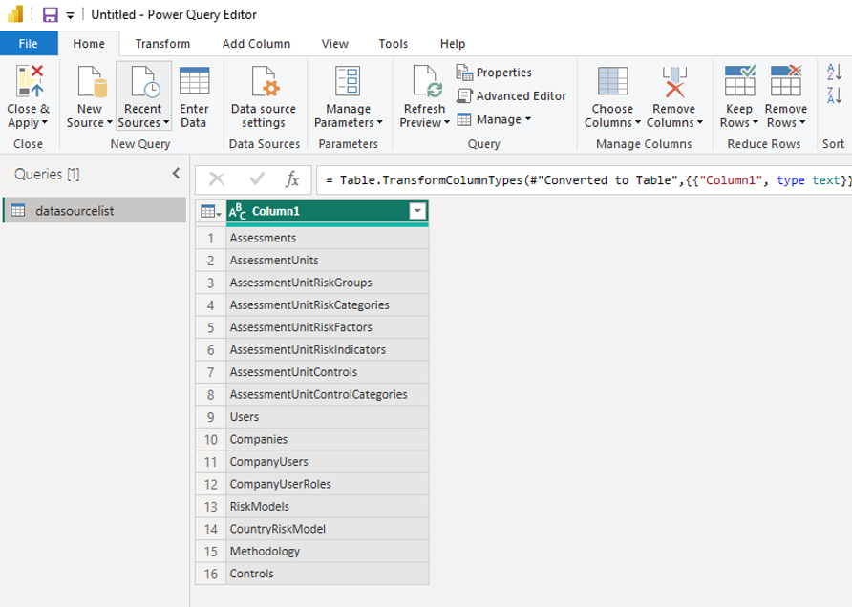
Task: Click the Save icon in title bar
Action: (x=50, y=14)
